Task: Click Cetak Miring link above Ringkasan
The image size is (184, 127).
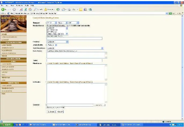Action: (x=64, y=63)
